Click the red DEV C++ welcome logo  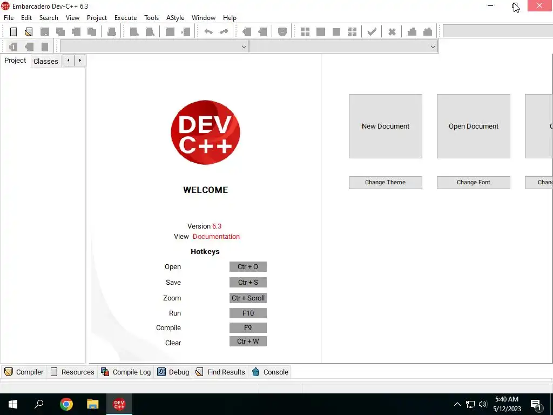(205, 132)
